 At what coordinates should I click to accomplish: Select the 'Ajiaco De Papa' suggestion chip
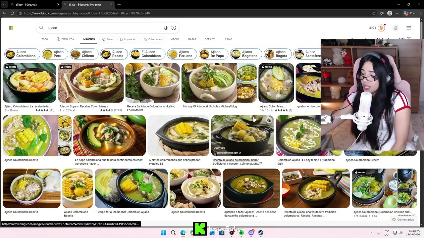click(x=213, y=54)
